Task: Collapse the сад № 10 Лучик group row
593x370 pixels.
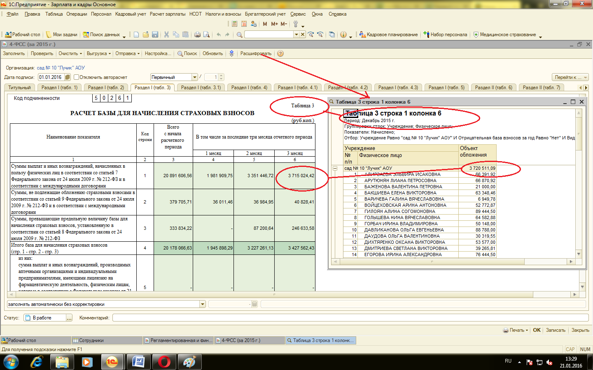Action: [335, 168]
